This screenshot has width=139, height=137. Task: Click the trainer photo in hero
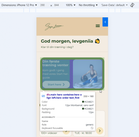(87, 74)
